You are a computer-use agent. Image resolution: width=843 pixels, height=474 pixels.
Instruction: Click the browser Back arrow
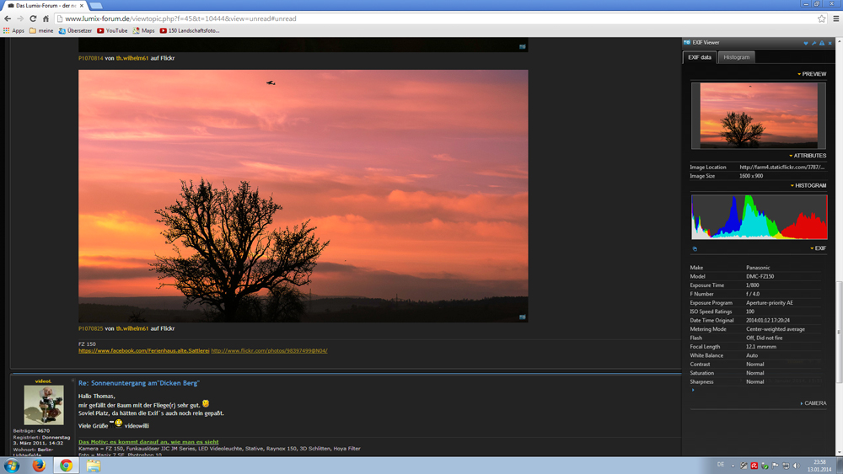tap(8, 19)
